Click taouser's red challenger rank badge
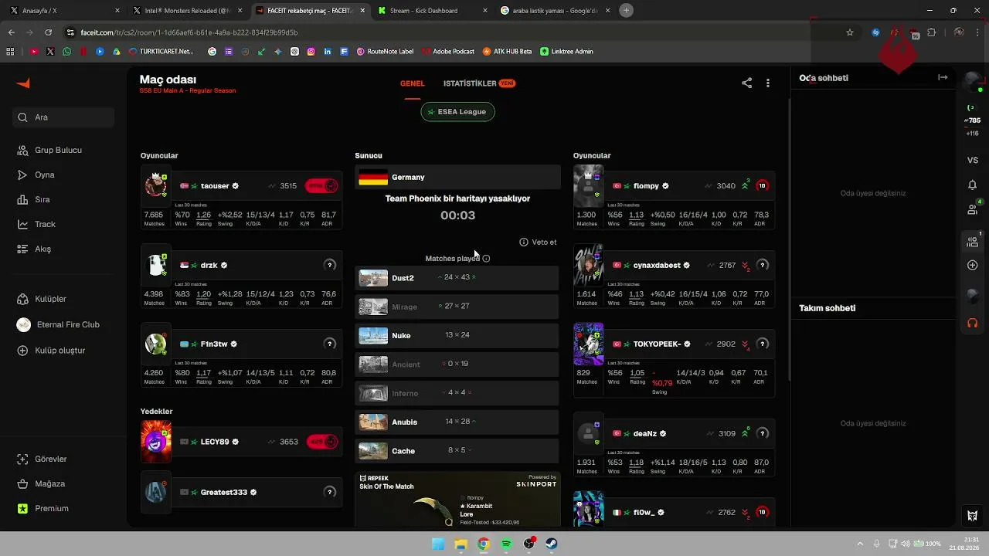This screenshot has height=556, width=989. [322, 186]
